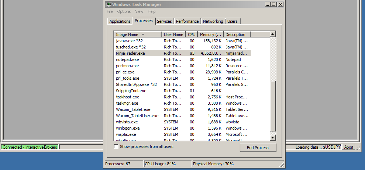This screenshot has width=365, height=170.
Task: Click the 4,552,83... memory value for NinjaTrader
Action: (211, 53)
